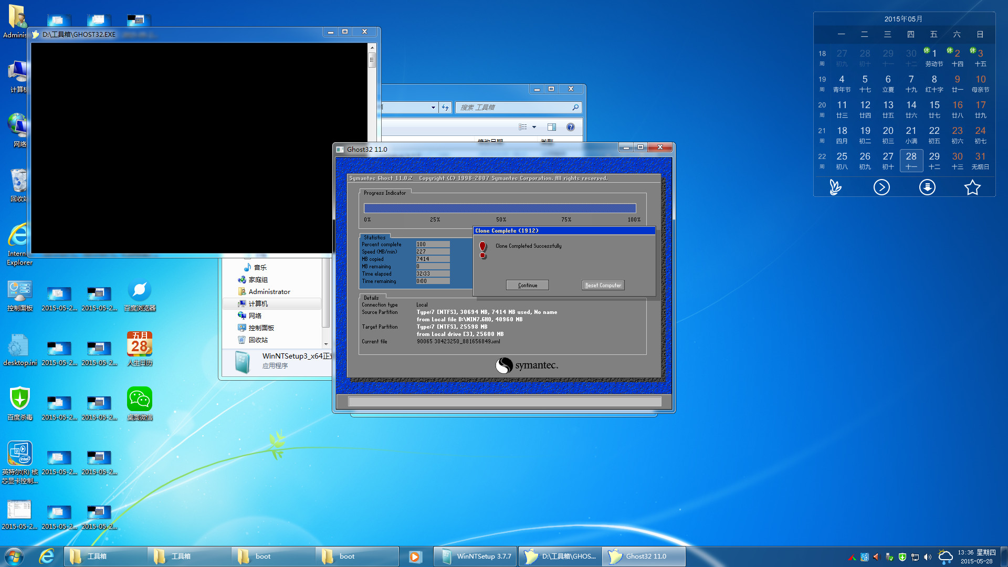
Task: Open first boot folder taskbar item
Action: click(274, 556)
